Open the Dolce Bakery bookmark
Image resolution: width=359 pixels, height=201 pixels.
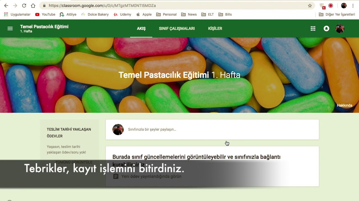[95, 15]
